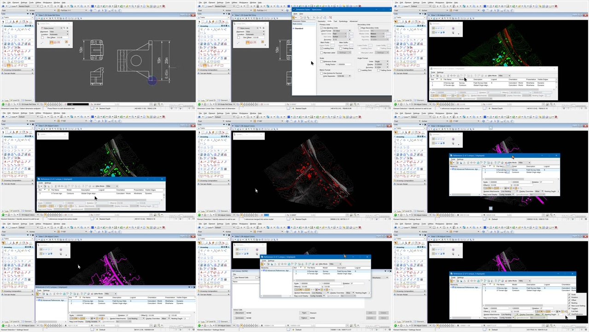Select Element Selection arrow tool in red map screenshot

coord(199,133)
